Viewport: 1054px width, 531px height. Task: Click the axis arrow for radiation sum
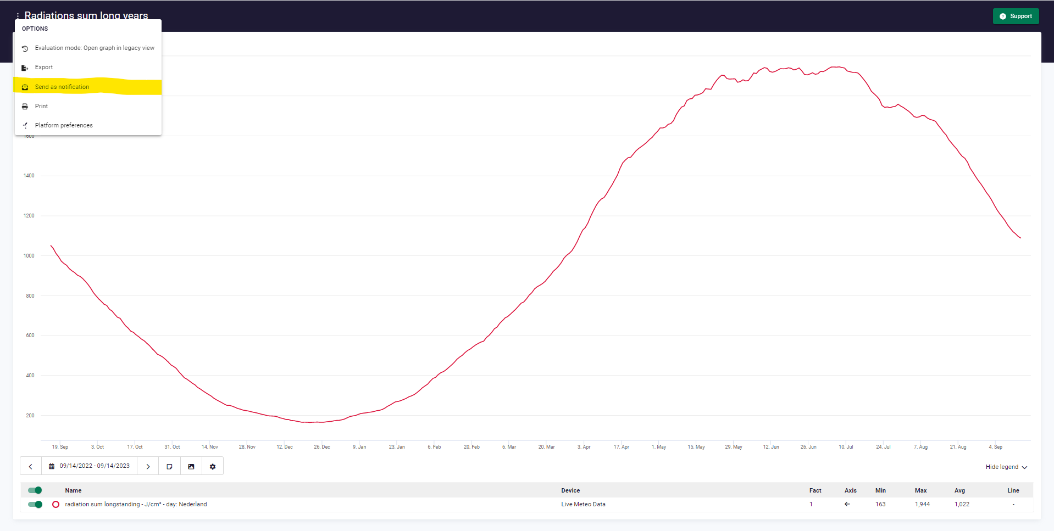847,504
